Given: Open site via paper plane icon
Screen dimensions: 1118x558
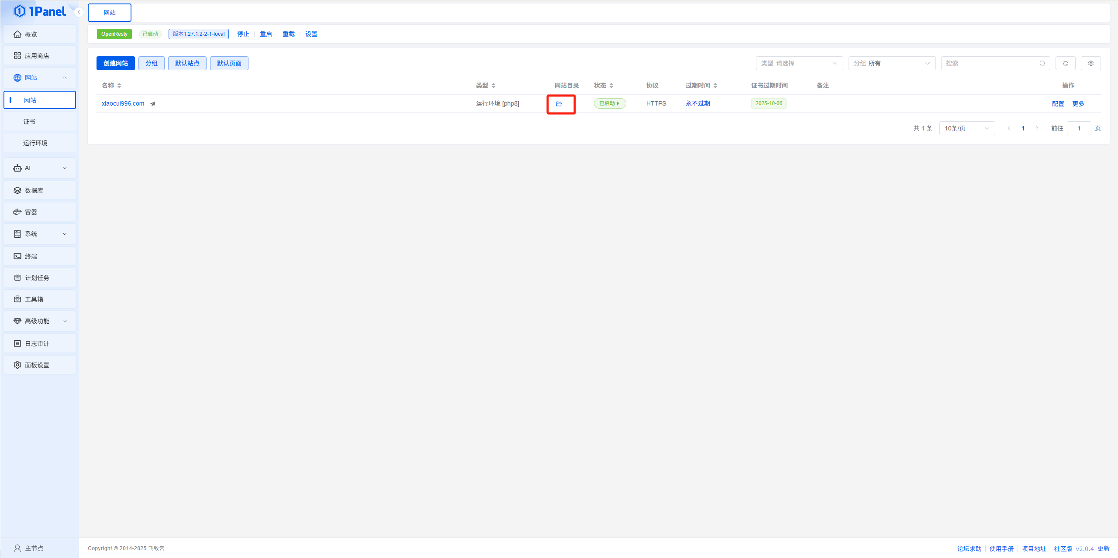Looking at the screenshot, I should point(153,104).
